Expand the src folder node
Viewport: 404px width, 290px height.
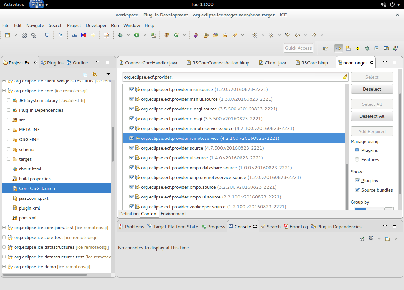[9, 120]
